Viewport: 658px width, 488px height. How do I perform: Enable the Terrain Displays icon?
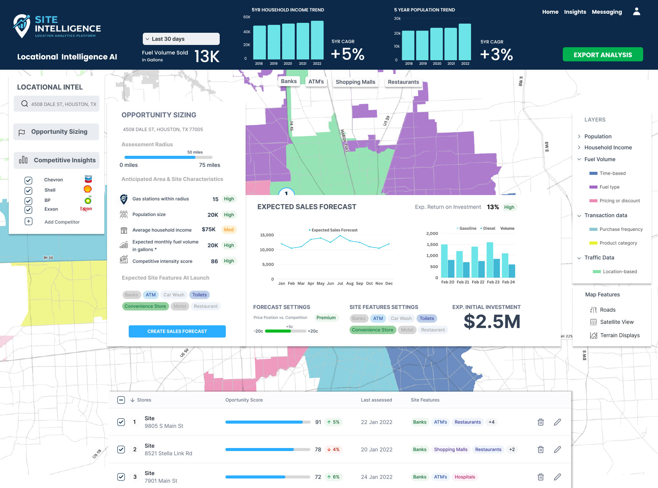(593, 335)
